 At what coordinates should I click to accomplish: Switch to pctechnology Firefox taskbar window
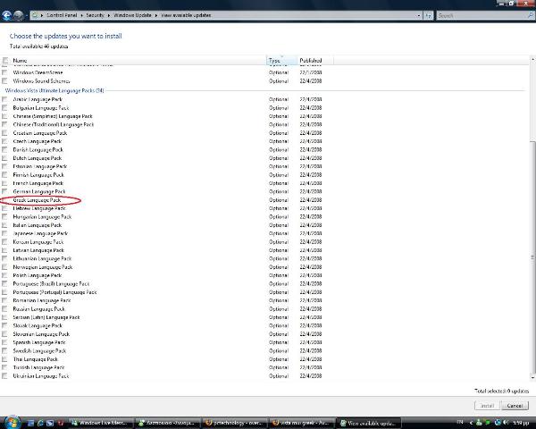[x=234, y=423]
